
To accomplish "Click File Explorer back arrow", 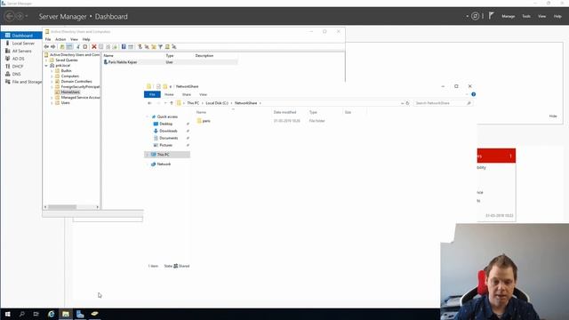I will point(149,103).
